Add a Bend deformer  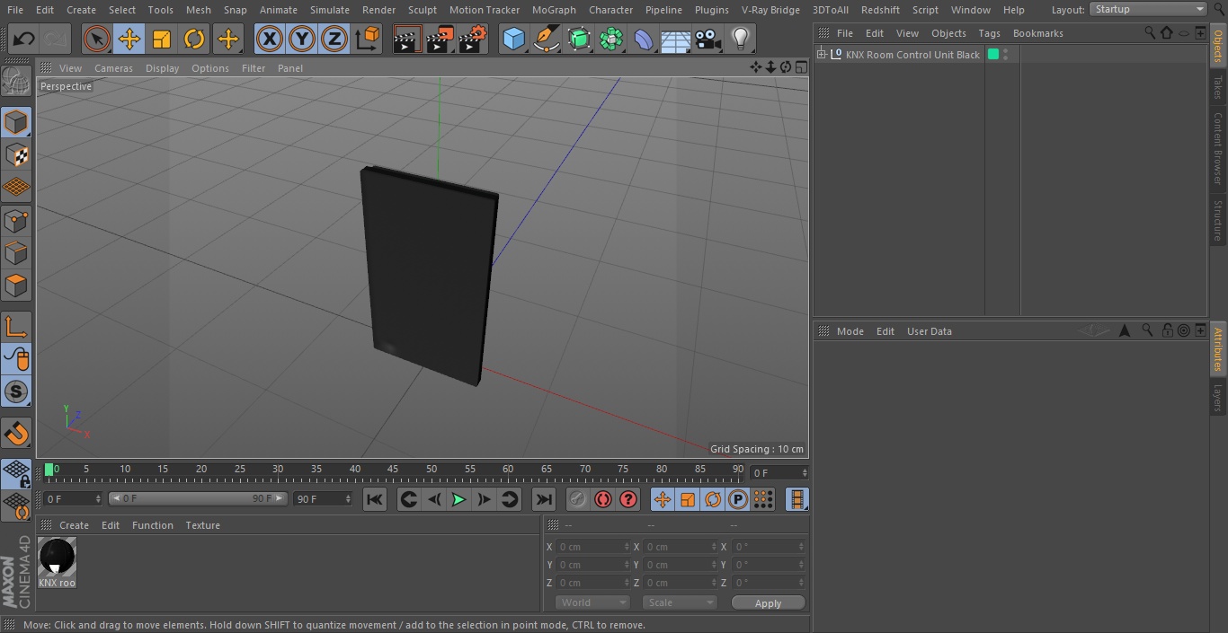click(x=644, y=39)
